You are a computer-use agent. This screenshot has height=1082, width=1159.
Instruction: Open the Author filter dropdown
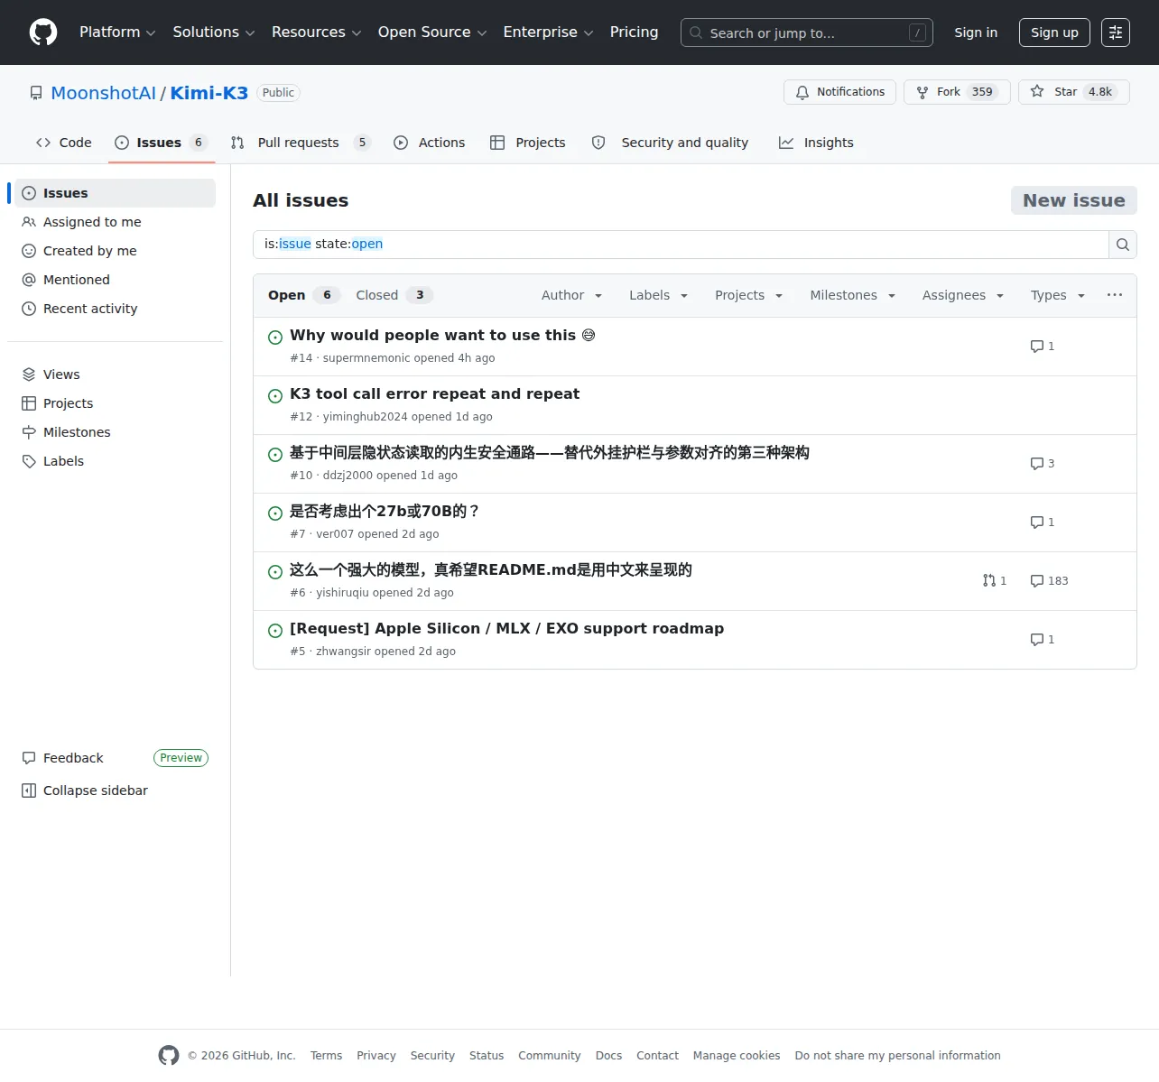coord(572,295)
